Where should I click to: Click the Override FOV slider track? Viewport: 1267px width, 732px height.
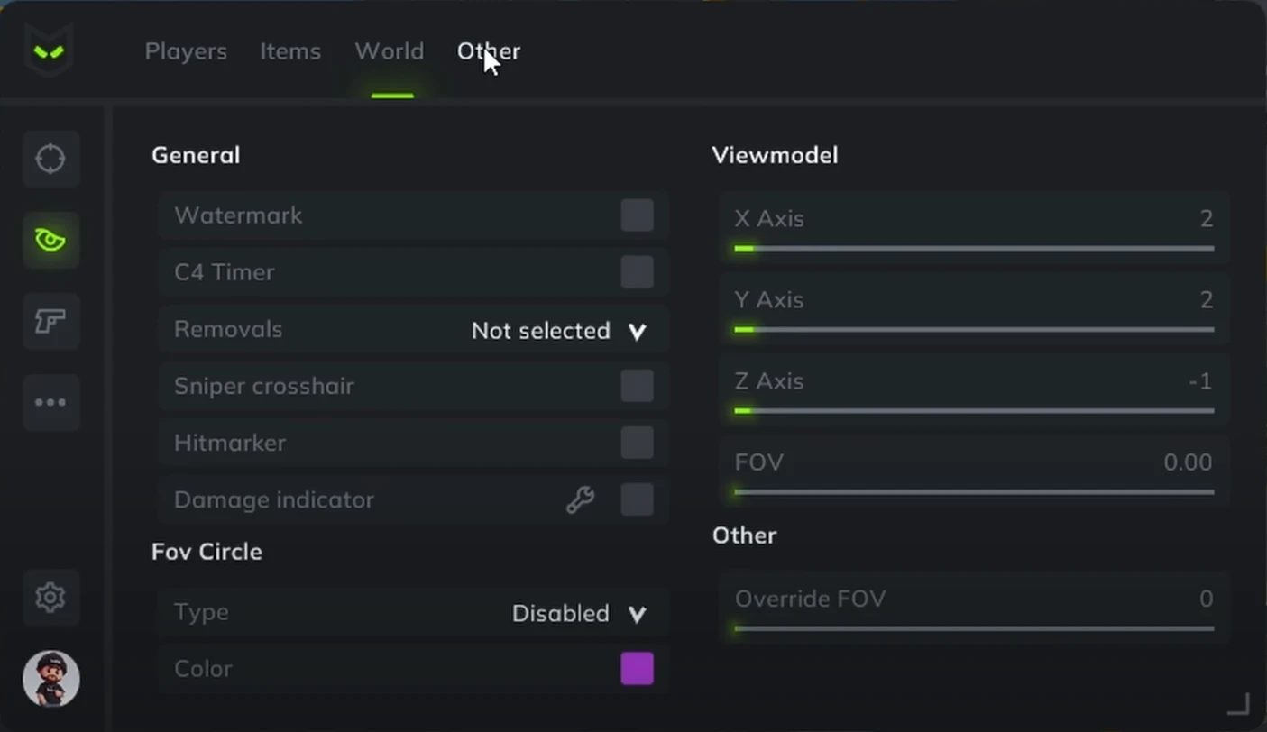click(974, 628)
